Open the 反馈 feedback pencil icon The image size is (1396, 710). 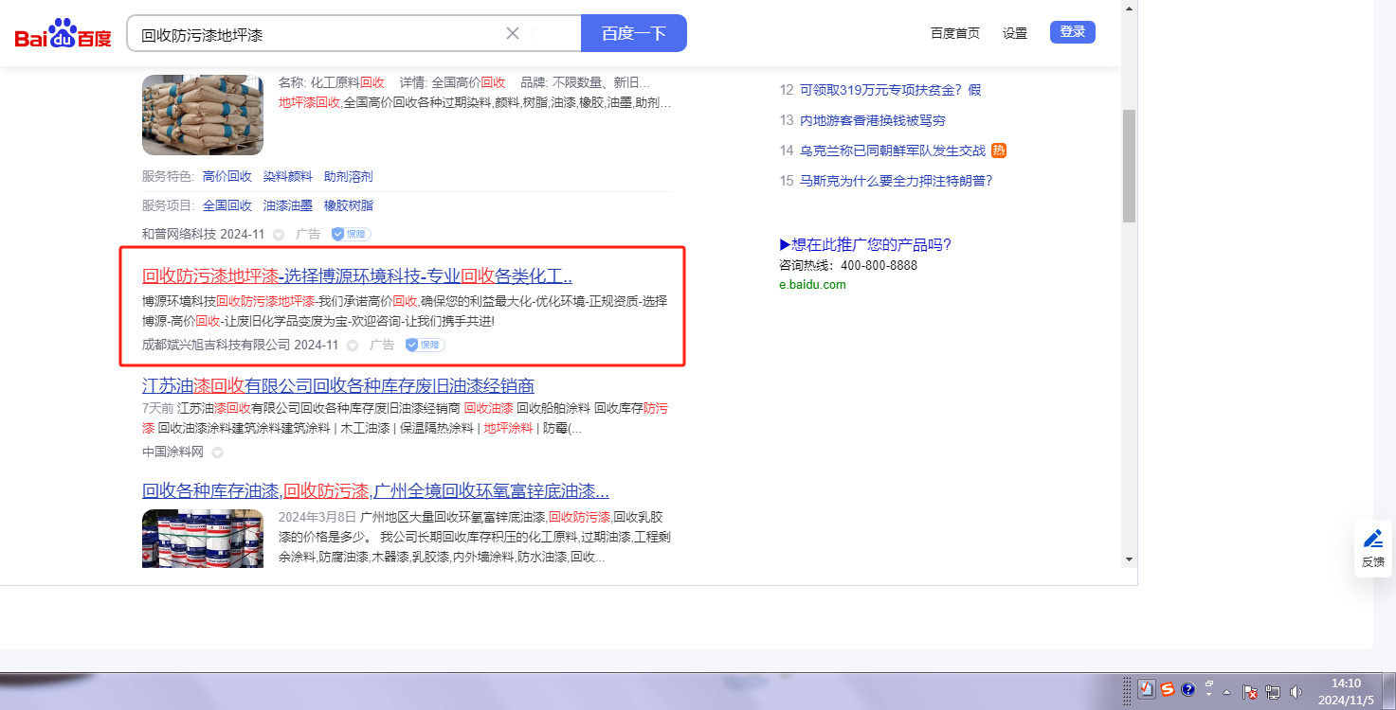(x=1372, y=540)
